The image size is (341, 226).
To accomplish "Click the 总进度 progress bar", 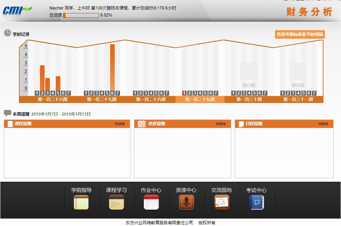I will [81, 15].
